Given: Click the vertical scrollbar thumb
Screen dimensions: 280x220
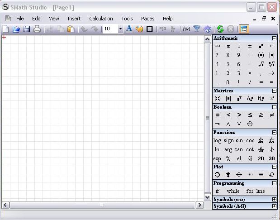Looking at the screenshot, I should 207,118.
